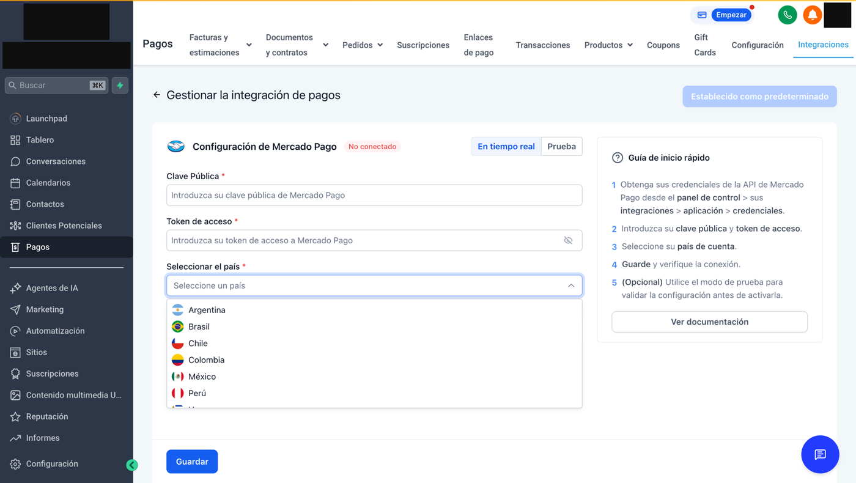856x483 pixels.
Task: Click the Configuración gear icon in sidebar
Action: point(15,464)
